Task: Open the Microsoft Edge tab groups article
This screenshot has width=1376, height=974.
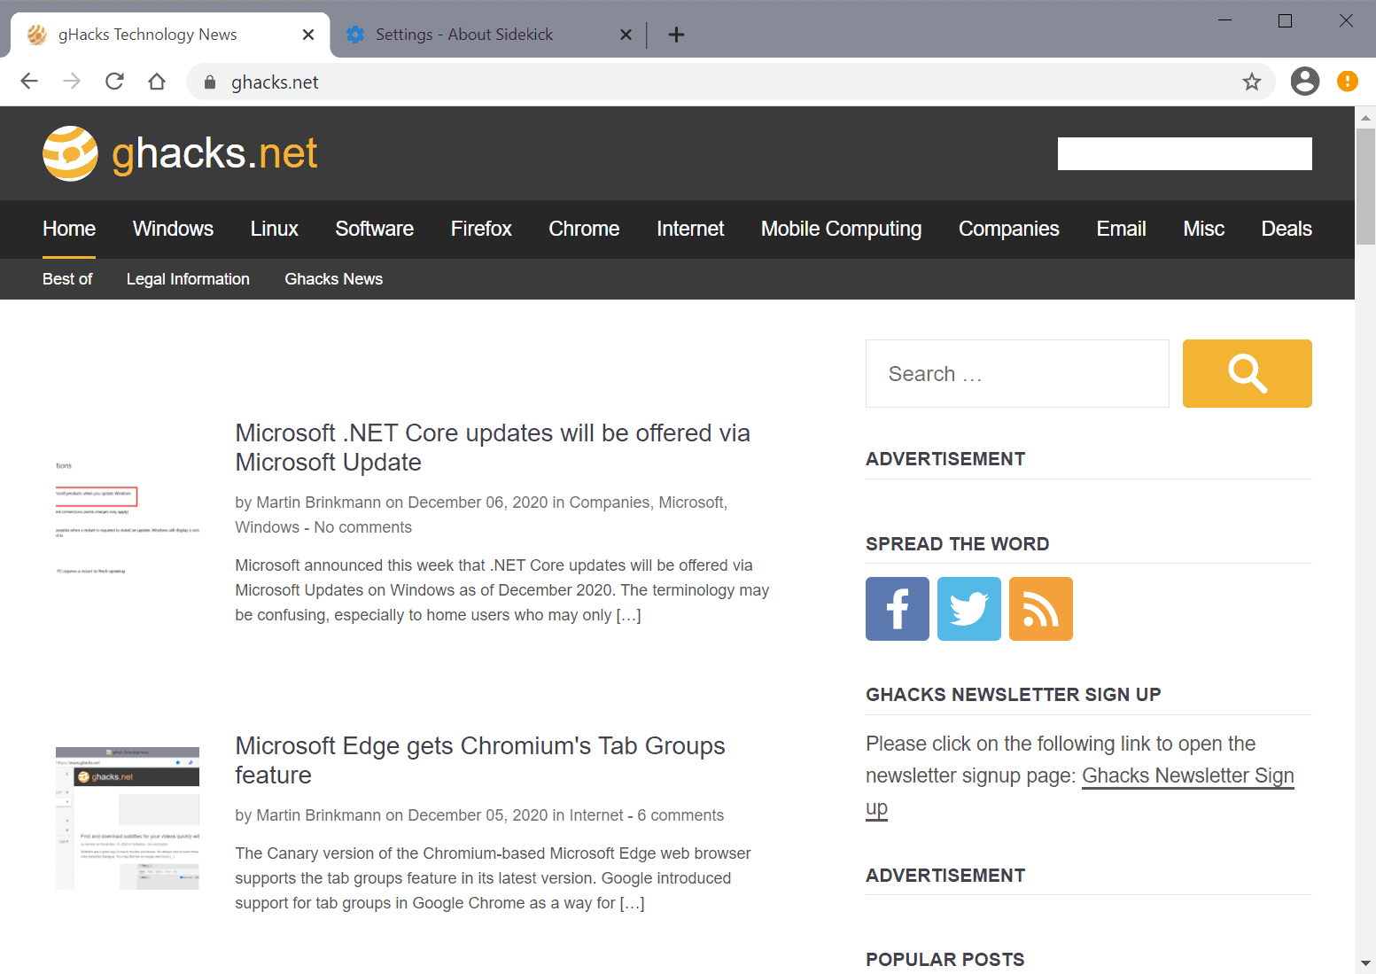Action: click(479, 760)
